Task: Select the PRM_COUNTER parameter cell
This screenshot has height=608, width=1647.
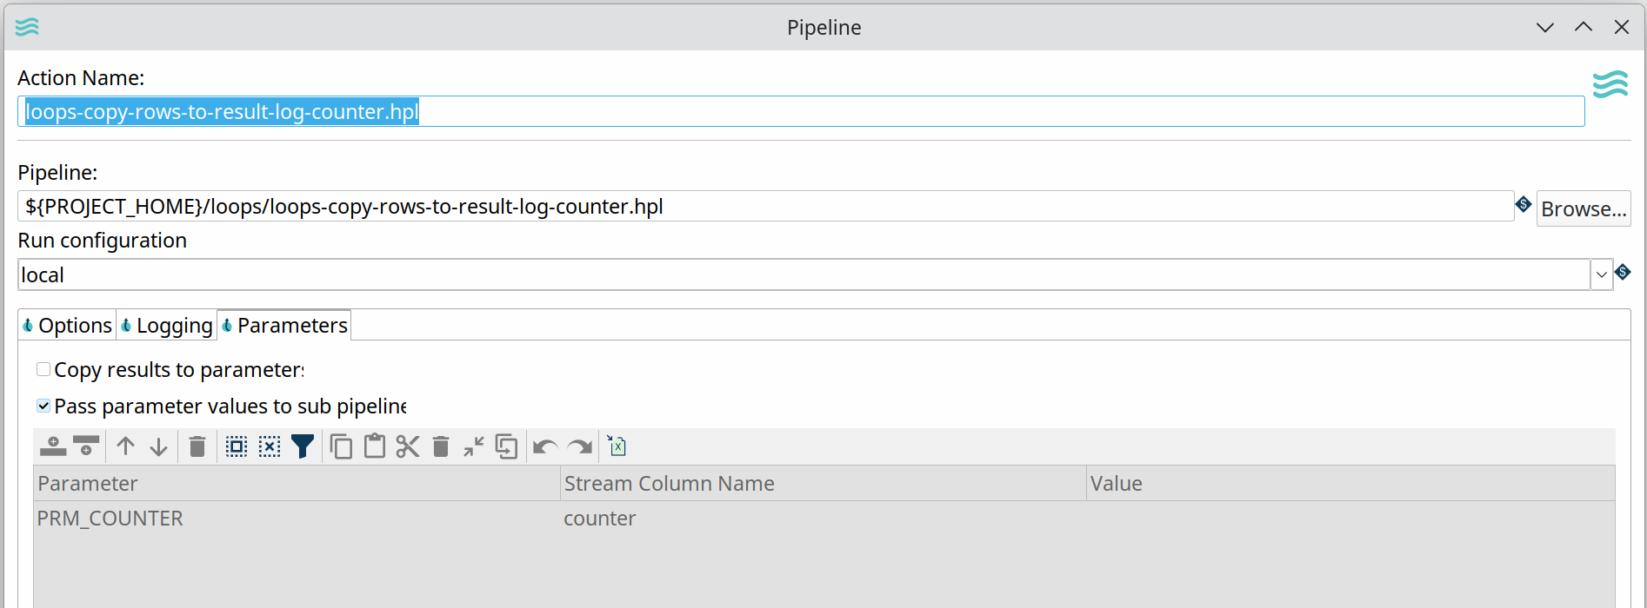Action: [110, 519]
